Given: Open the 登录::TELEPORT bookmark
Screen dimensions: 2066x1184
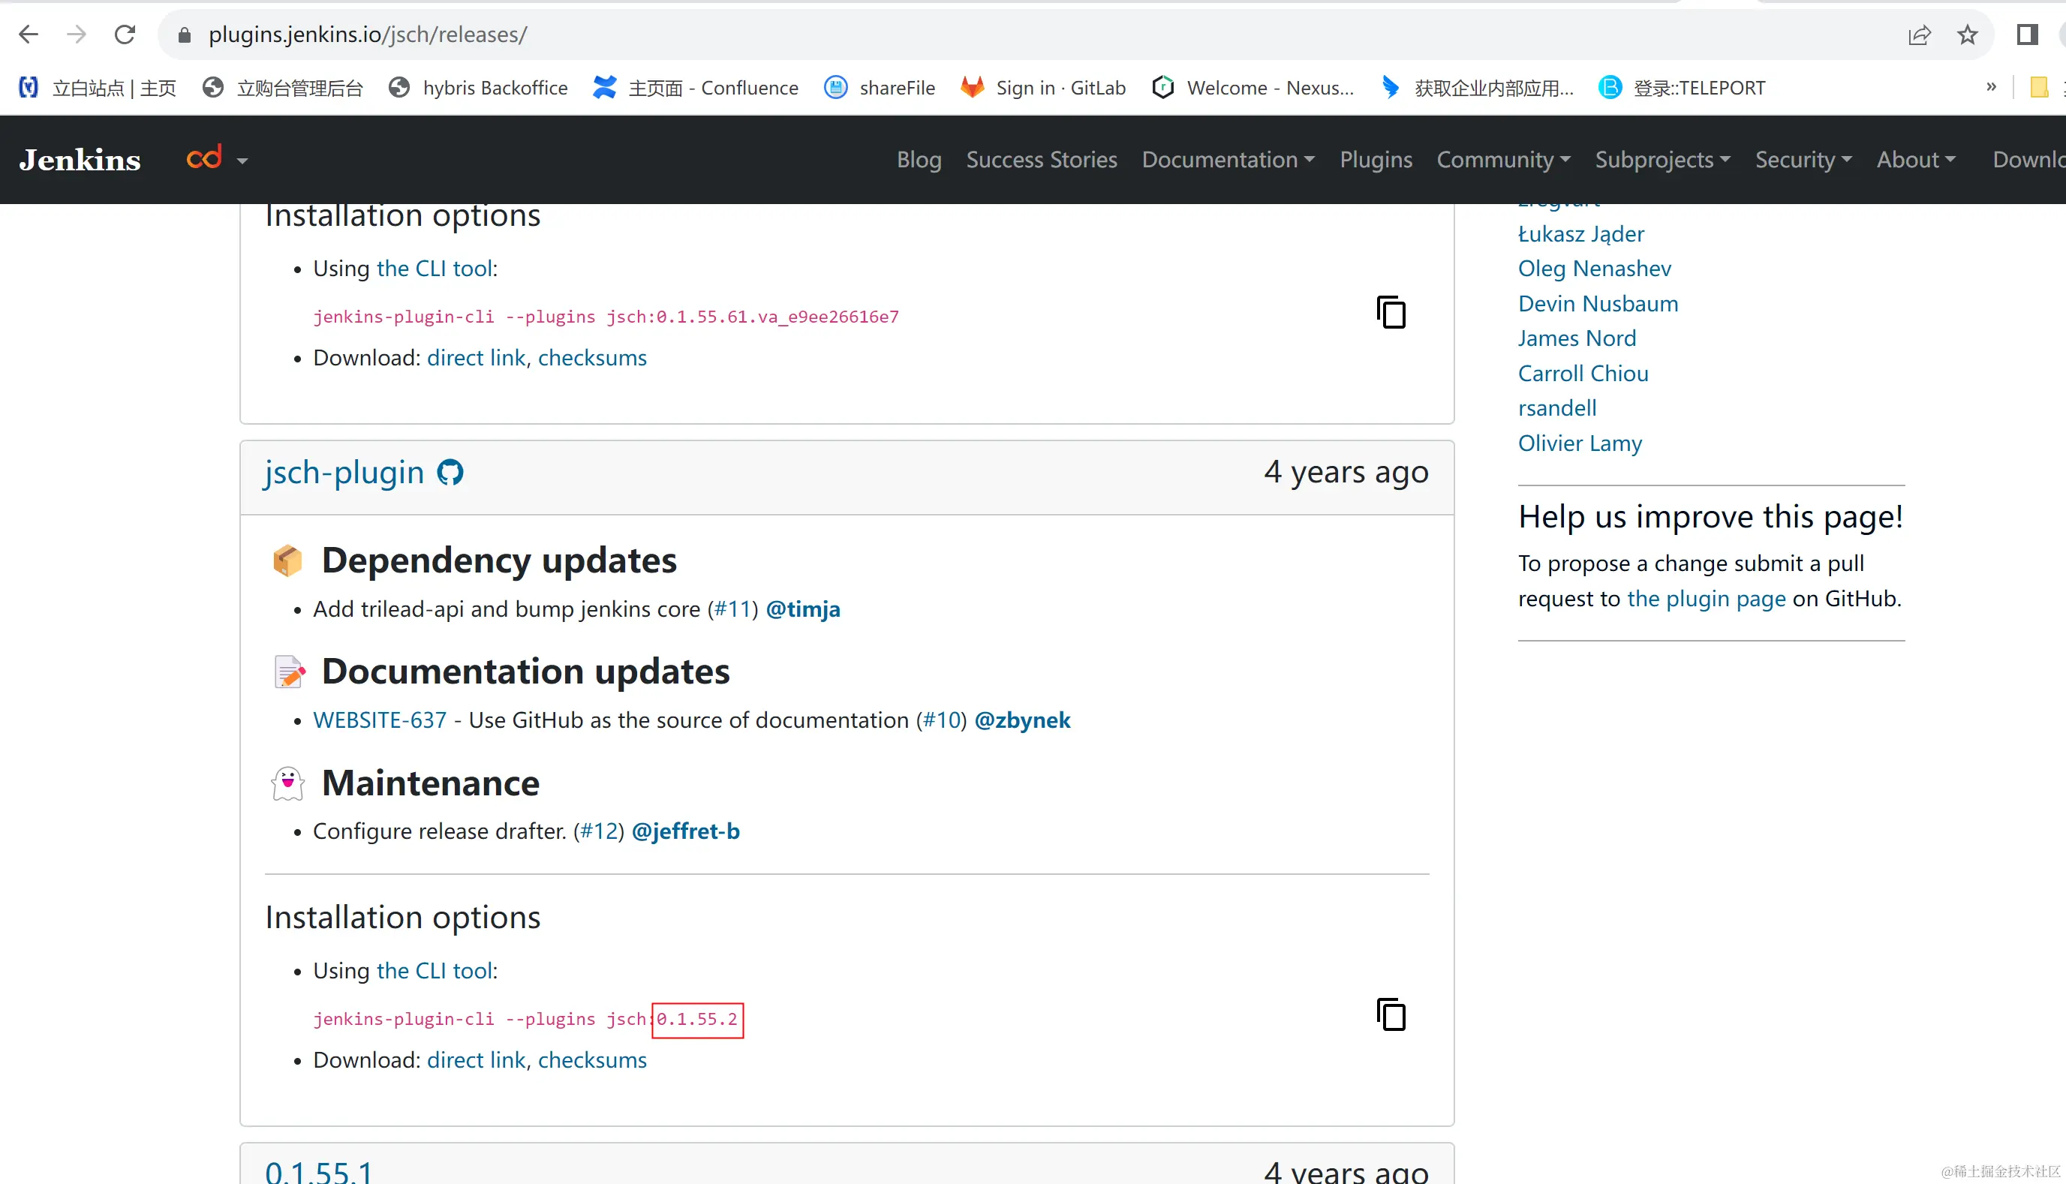Looking at the screenshot, I should [1683, 88].
